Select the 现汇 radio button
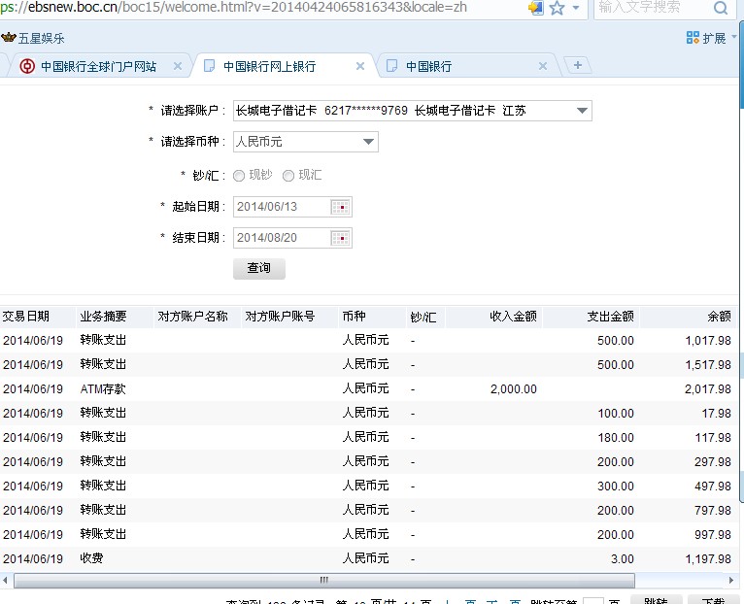 tap(288, 176)
